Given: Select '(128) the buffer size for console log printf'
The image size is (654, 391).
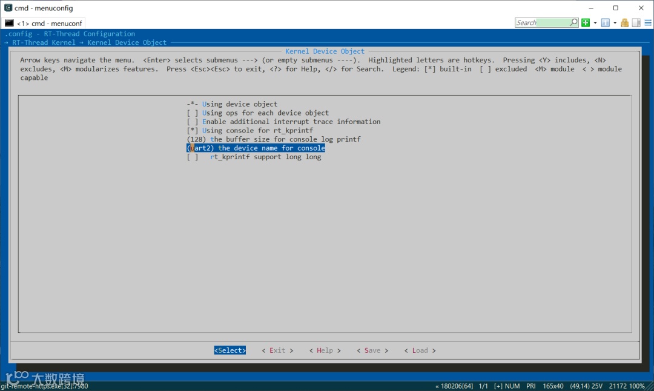Looking at the screenshot, I should tap(273, 139).
